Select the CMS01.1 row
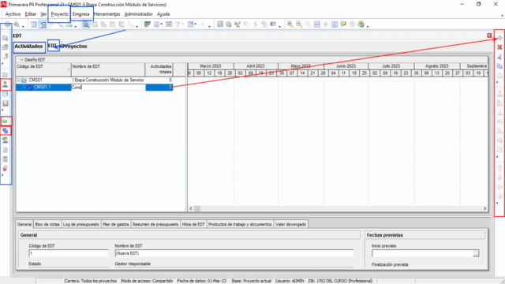 (x=95, y=88)
